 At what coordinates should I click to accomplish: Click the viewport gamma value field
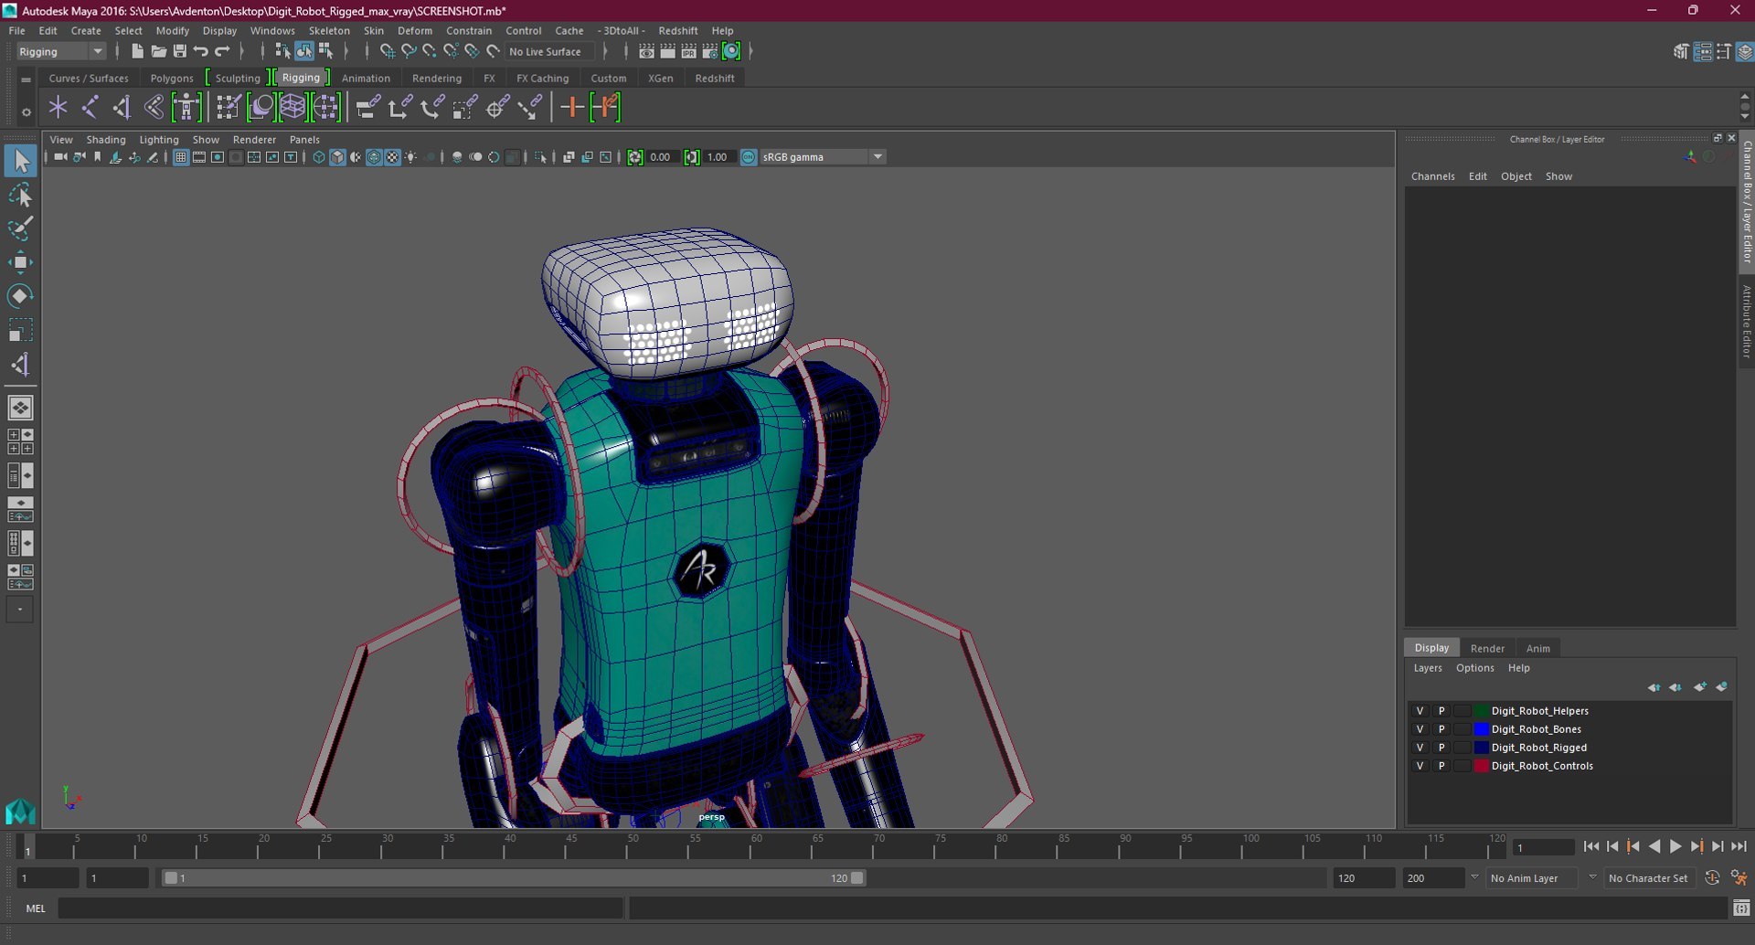pos(718,157)
